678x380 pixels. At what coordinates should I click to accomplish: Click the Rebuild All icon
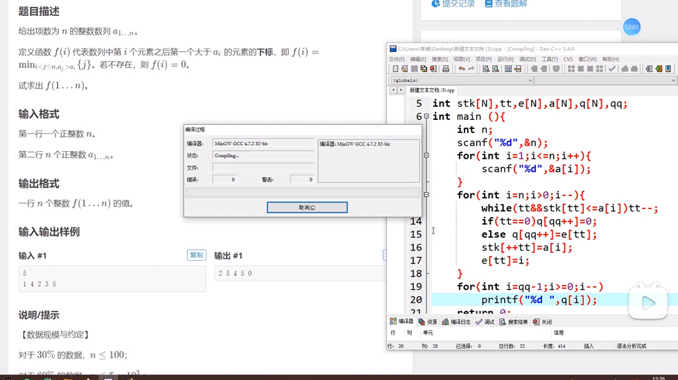click(x=599, y=69)
